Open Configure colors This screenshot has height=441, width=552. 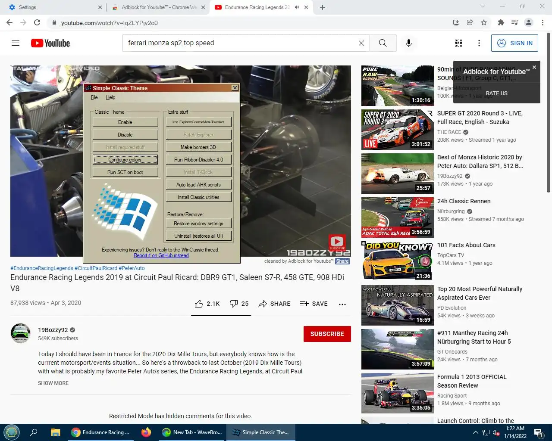(125, 160)
